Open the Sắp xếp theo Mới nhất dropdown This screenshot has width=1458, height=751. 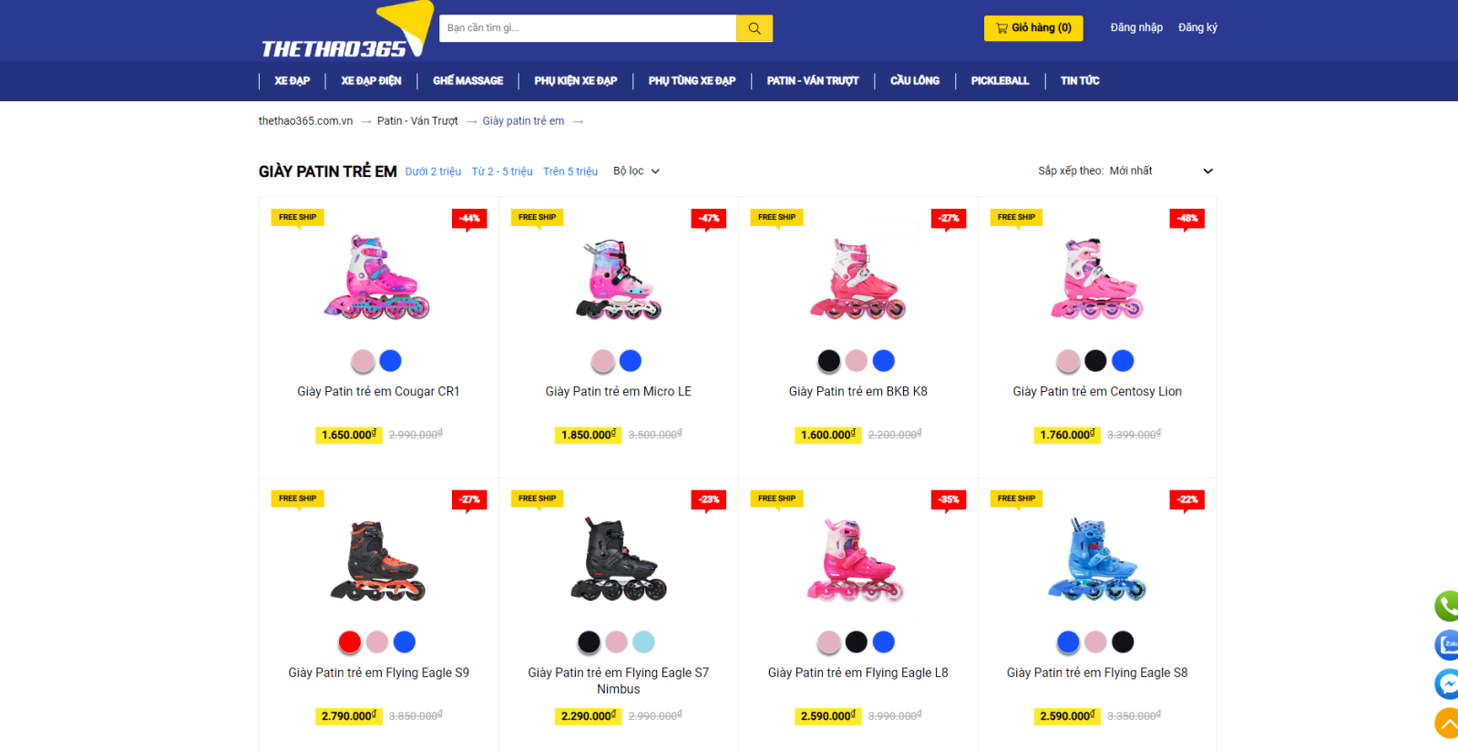(1126, 171)
